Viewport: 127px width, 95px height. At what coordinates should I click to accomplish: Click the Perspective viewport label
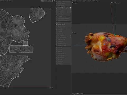point(75,3)
